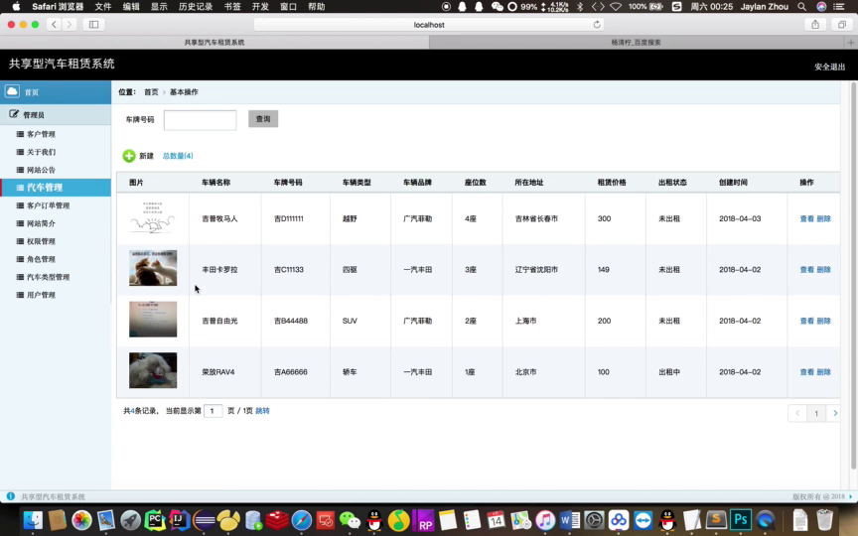Image resolution: width=858 pixels, height=536 pixels.
Task: Click 跳转 link in pagination
Action: [262, 411]
